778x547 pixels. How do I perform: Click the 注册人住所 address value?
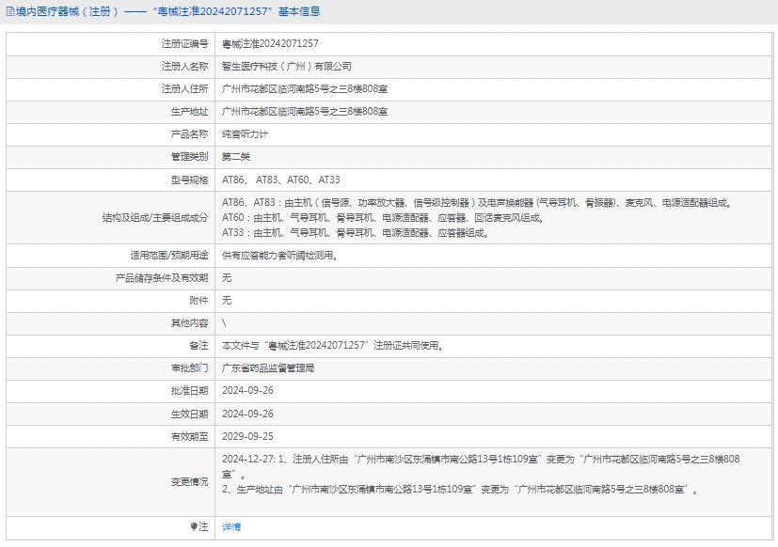pos(305,89)
